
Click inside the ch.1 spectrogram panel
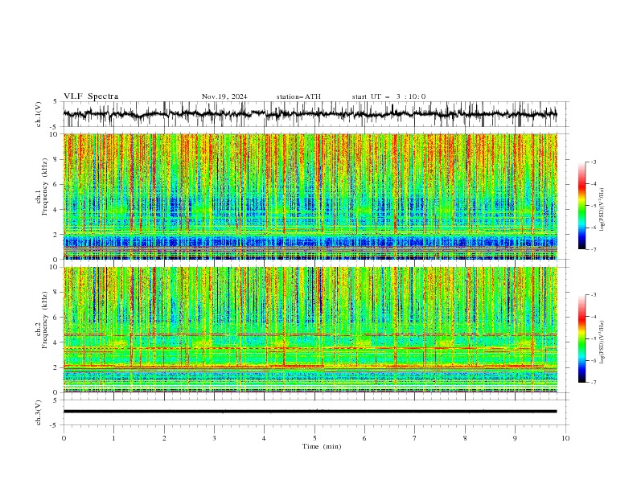coord(310,196)
